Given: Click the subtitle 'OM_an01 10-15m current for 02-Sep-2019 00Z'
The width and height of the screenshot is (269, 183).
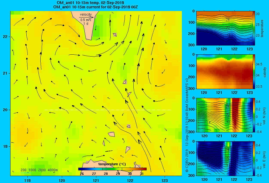Looking at the screenshot, I should click(95, 7).
